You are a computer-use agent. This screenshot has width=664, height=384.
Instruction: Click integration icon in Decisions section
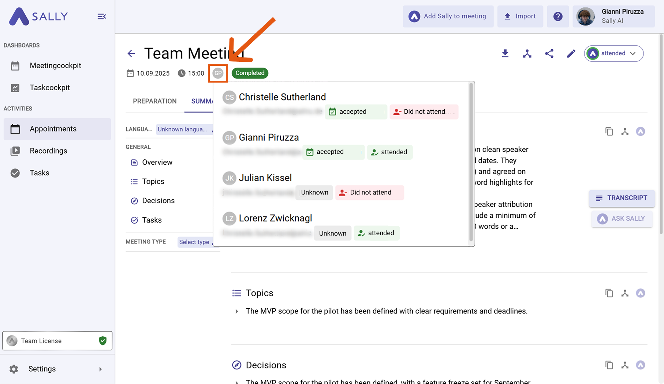(x=624, y=365)
